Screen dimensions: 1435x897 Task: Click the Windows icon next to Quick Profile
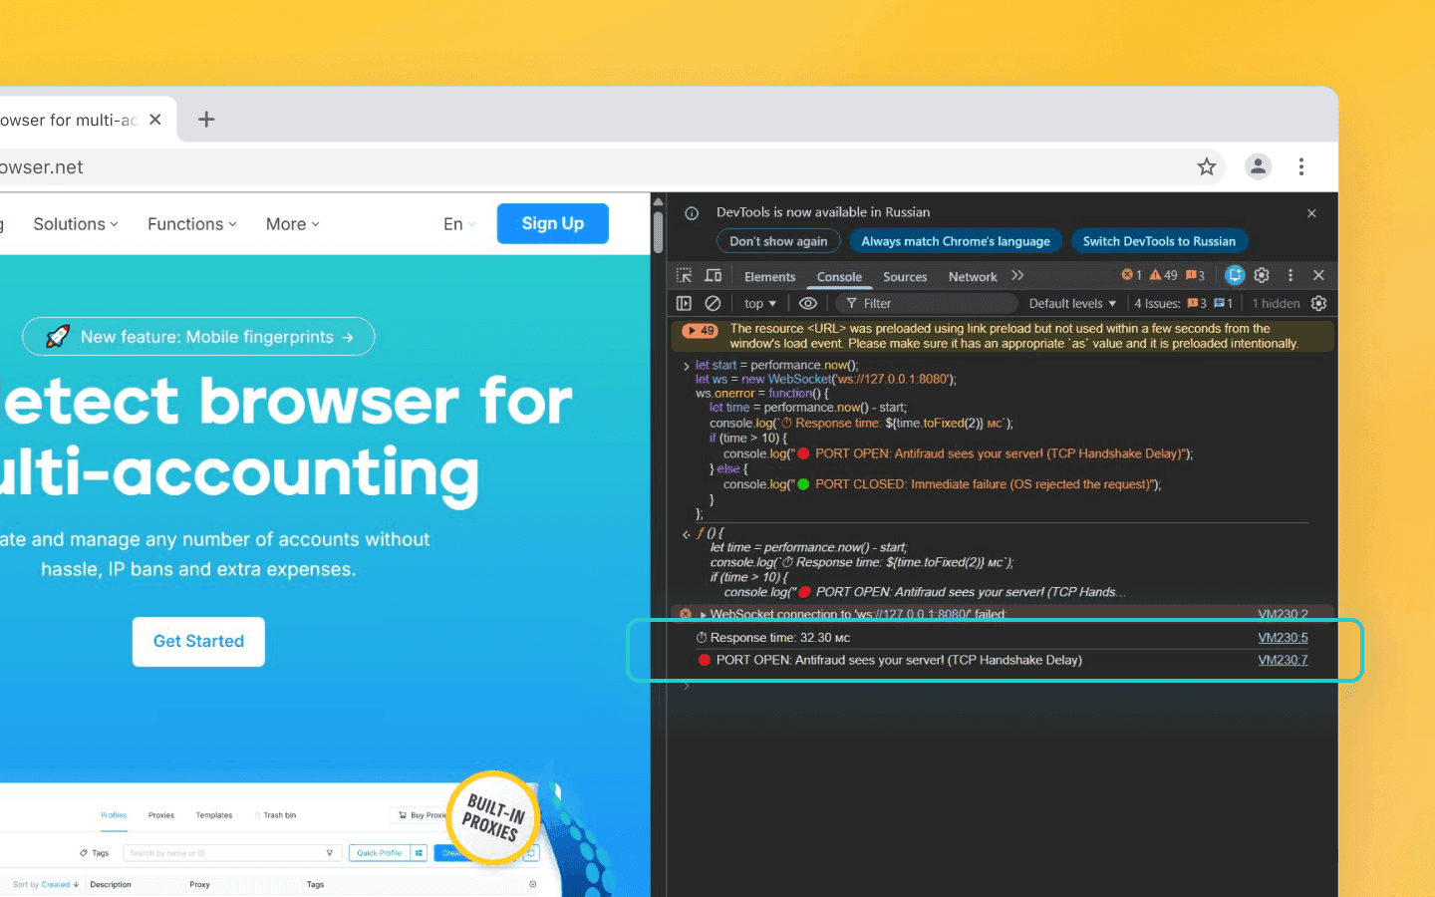tap(419, 853)
